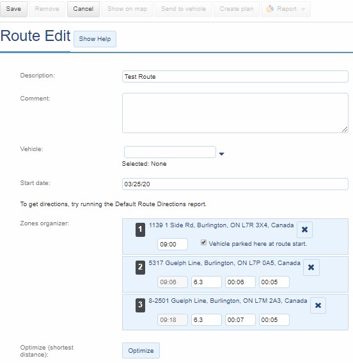Click stop 2 arrival time 09:06
Screen dimensions: 353x363
(x=173, y=282)
